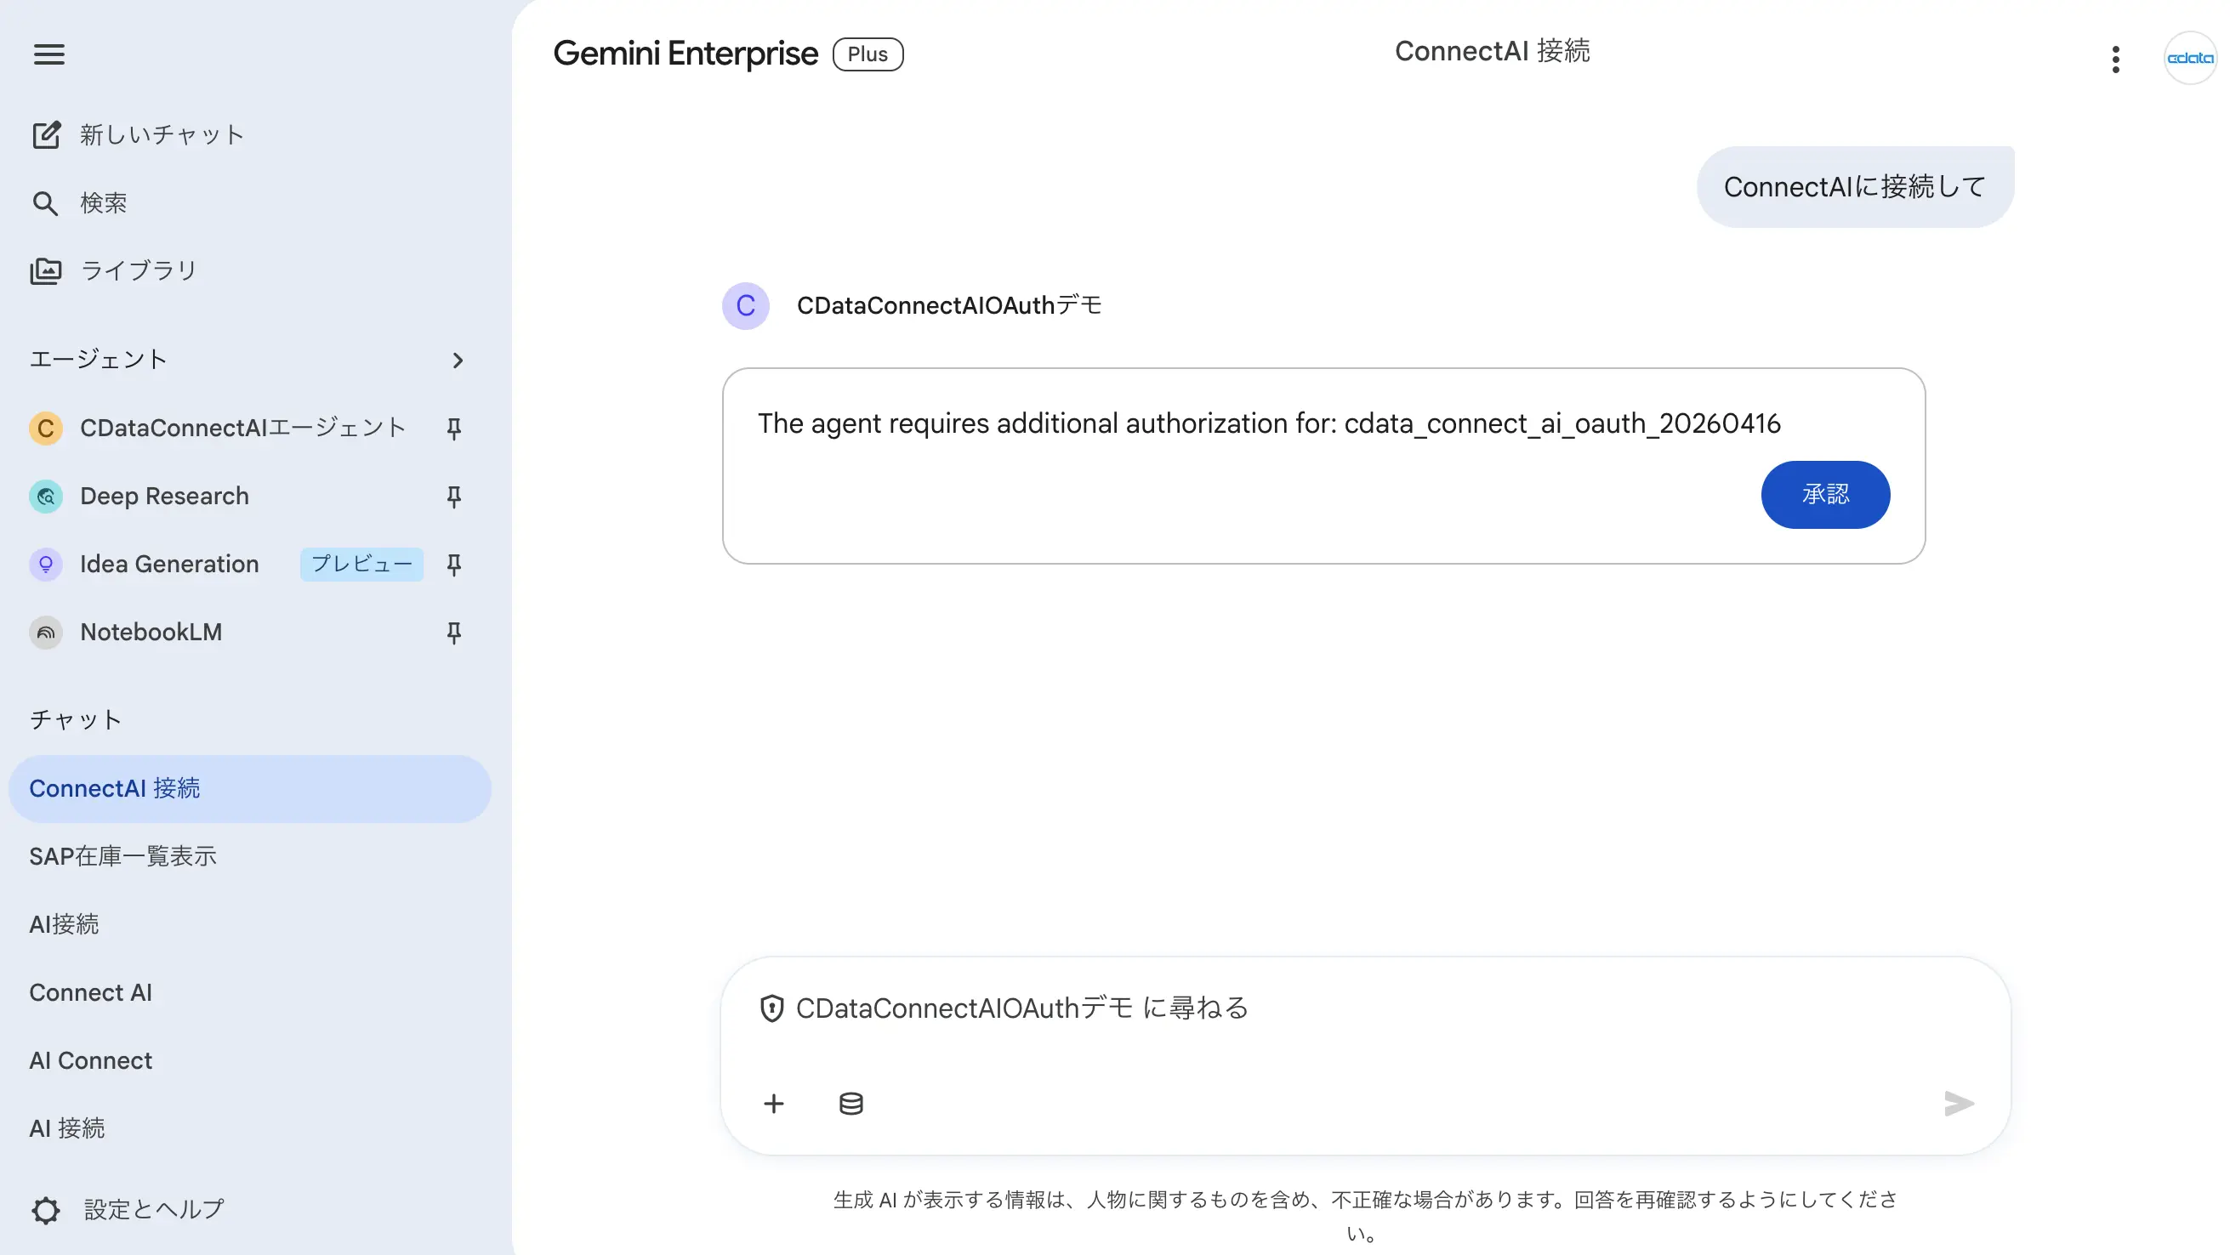Select the Idea Generation agent icon

click(x=45, y=565)
